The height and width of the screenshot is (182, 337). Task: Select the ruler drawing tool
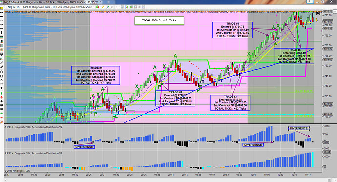click(x=2, y=62)
